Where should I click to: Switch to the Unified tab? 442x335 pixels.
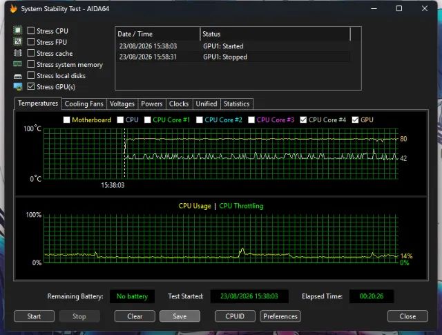[206, 104]
